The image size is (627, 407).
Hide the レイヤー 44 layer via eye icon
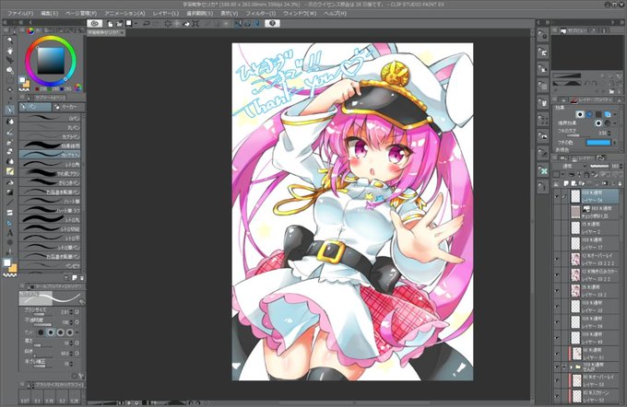[x=557, y=338]
